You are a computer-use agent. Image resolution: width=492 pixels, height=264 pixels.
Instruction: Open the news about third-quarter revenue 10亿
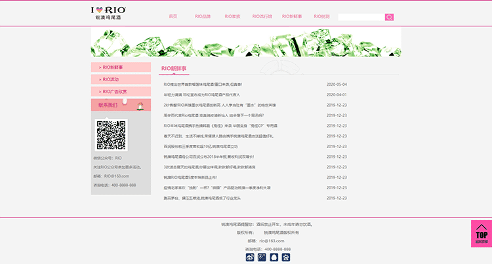tap(201, 147)
